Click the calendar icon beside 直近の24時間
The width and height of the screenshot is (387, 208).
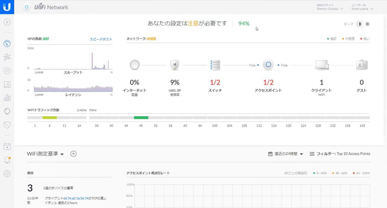coord(270,154)
